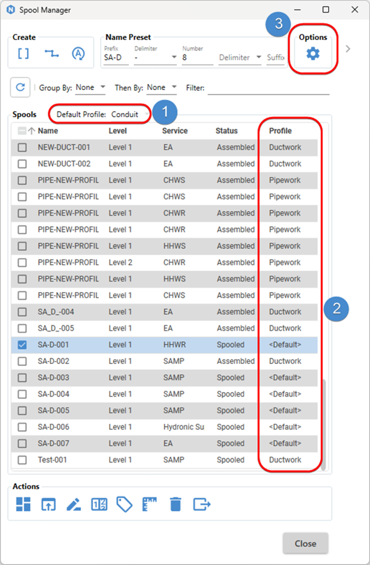Viewport: 370px width, 565px height.
Task: Click the trash delete action icon
Action: coord(175,504)
